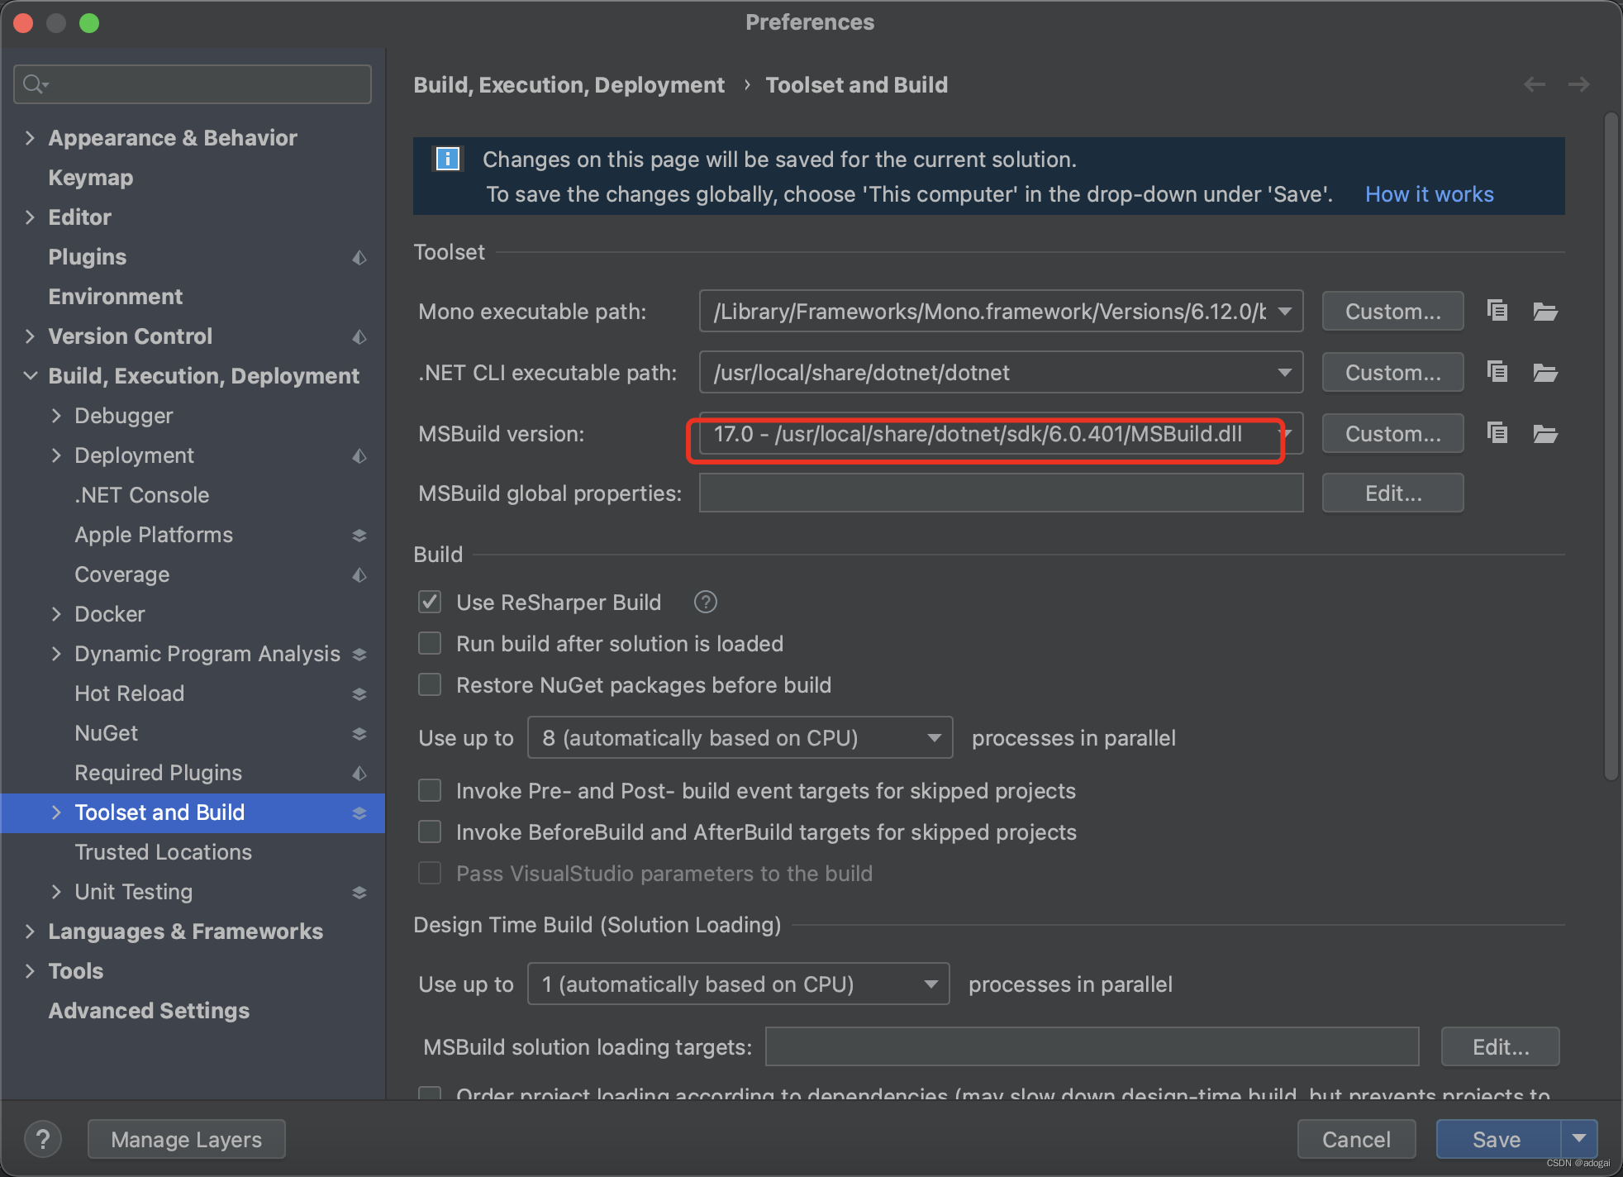Image resolution: width=1623 pixels, height=1177 pixels.
Task: Click the help button at bottom left
Action: click(43, 1139)
